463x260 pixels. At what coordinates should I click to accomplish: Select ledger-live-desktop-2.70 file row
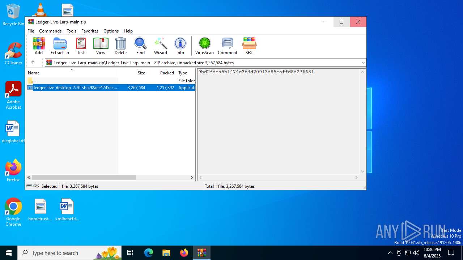(110, 87)
